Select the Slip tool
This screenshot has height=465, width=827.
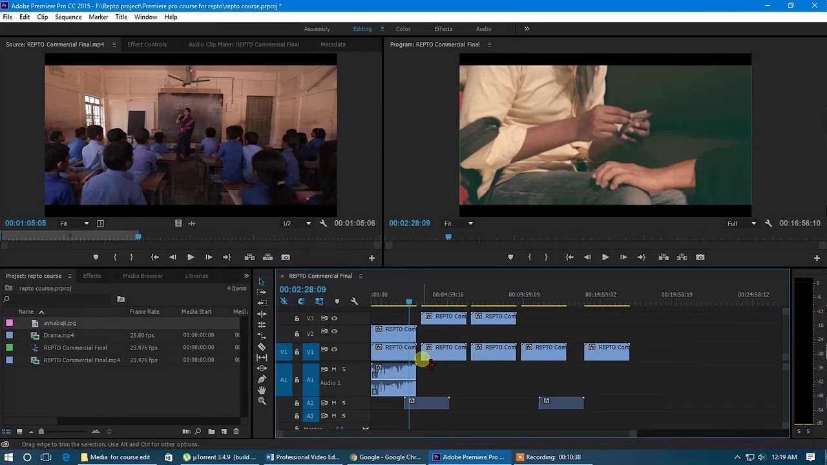pyautogui.click(x=262, y=357)
